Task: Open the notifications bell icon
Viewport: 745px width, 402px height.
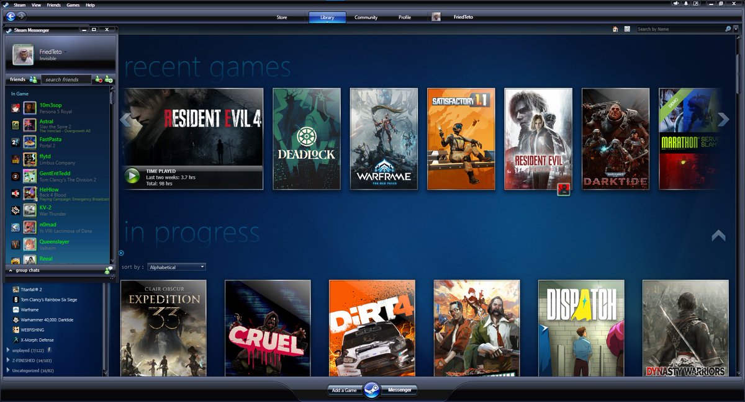Action: pos(687,4)
